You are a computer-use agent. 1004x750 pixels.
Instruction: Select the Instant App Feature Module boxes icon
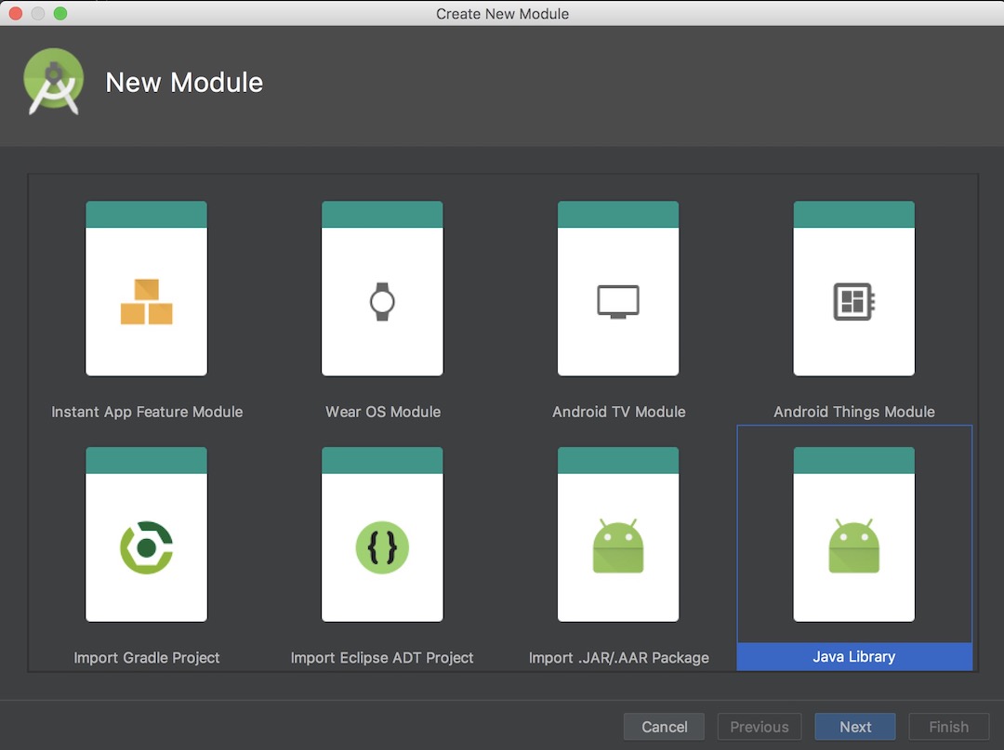coord(147,301)
